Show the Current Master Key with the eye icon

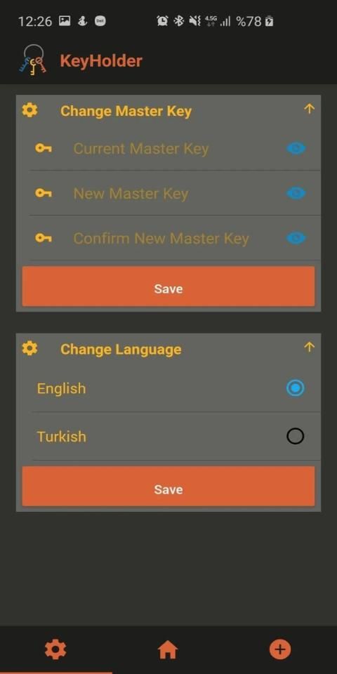[x=296, y=149]
